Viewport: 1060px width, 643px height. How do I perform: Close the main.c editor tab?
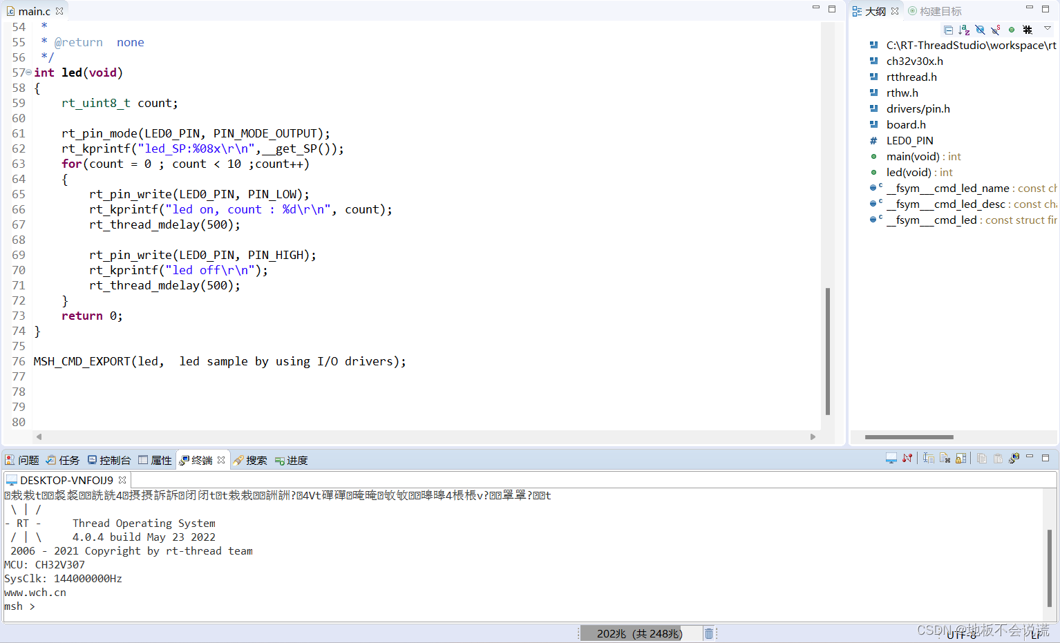click(59, 11)
